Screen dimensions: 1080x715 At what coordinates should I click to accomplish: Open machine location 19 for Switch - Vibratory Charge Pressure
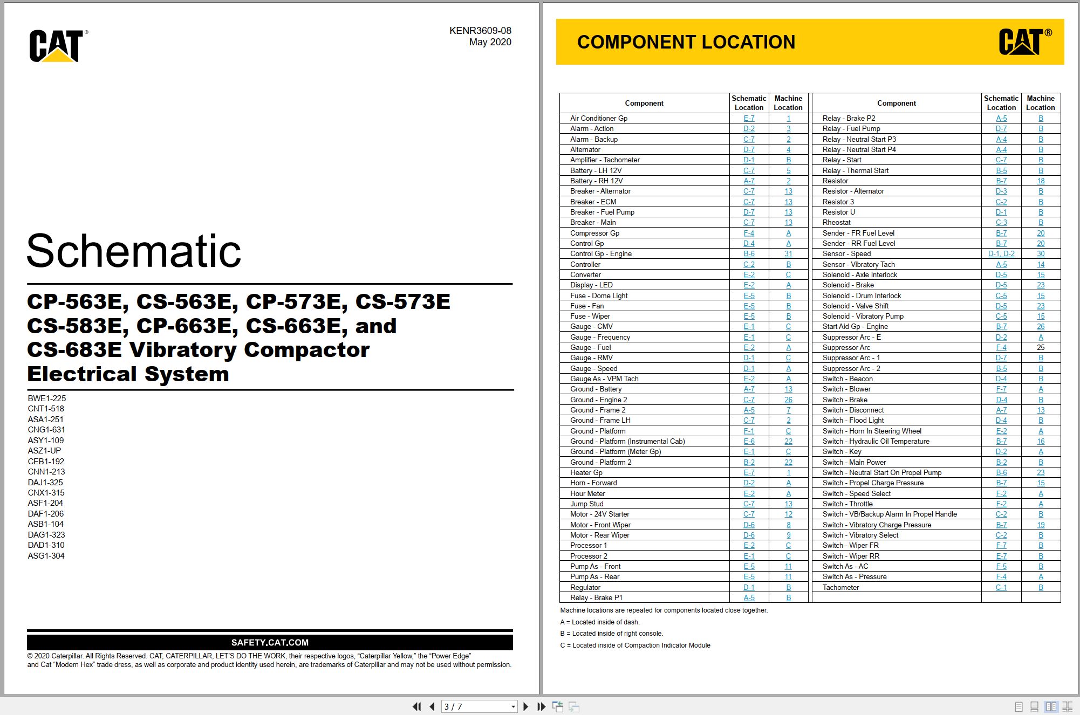pos(1041,525)
